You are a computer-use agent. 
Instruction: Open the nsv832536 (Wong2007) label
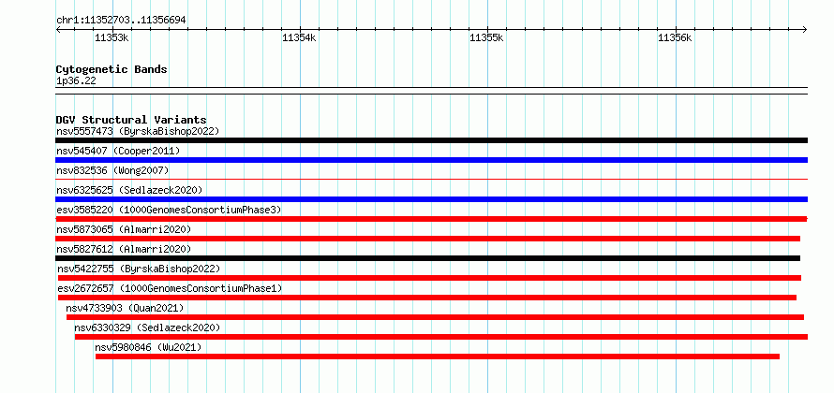(112, 170)
